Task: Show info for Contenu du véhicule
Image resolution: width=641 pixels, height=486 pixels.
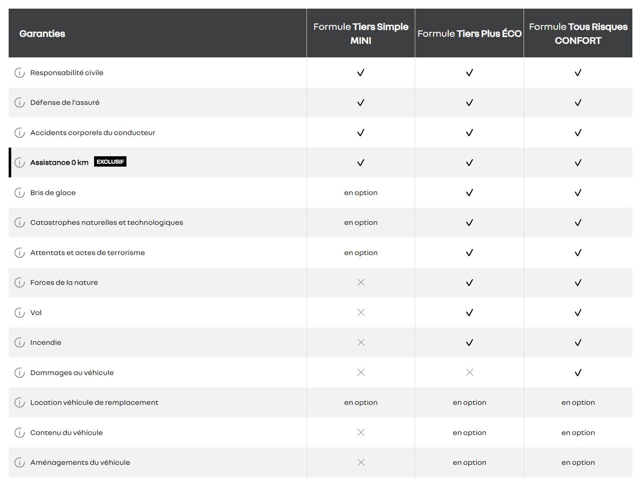Action: pos(19,432)
